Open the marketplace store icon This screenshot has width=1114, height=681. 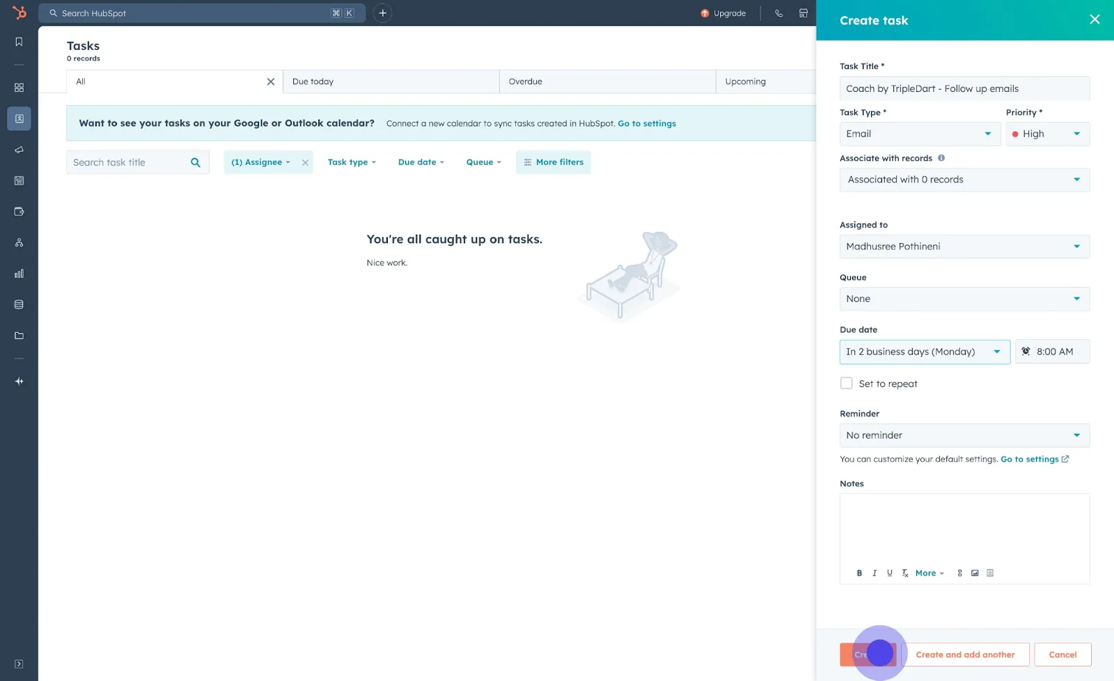coord(803,13)
